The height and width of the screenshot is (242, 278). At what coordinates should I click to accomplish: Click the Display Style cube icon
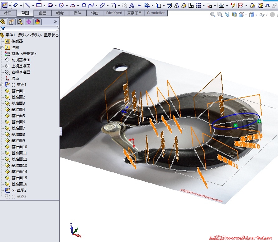tap(252, 15)
